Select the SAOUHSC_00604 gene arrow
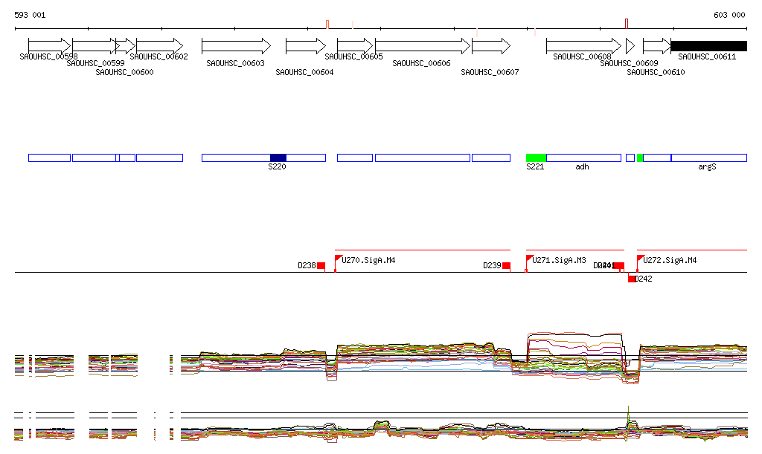The height and width of the screenshot is (454, 762). 306,46
